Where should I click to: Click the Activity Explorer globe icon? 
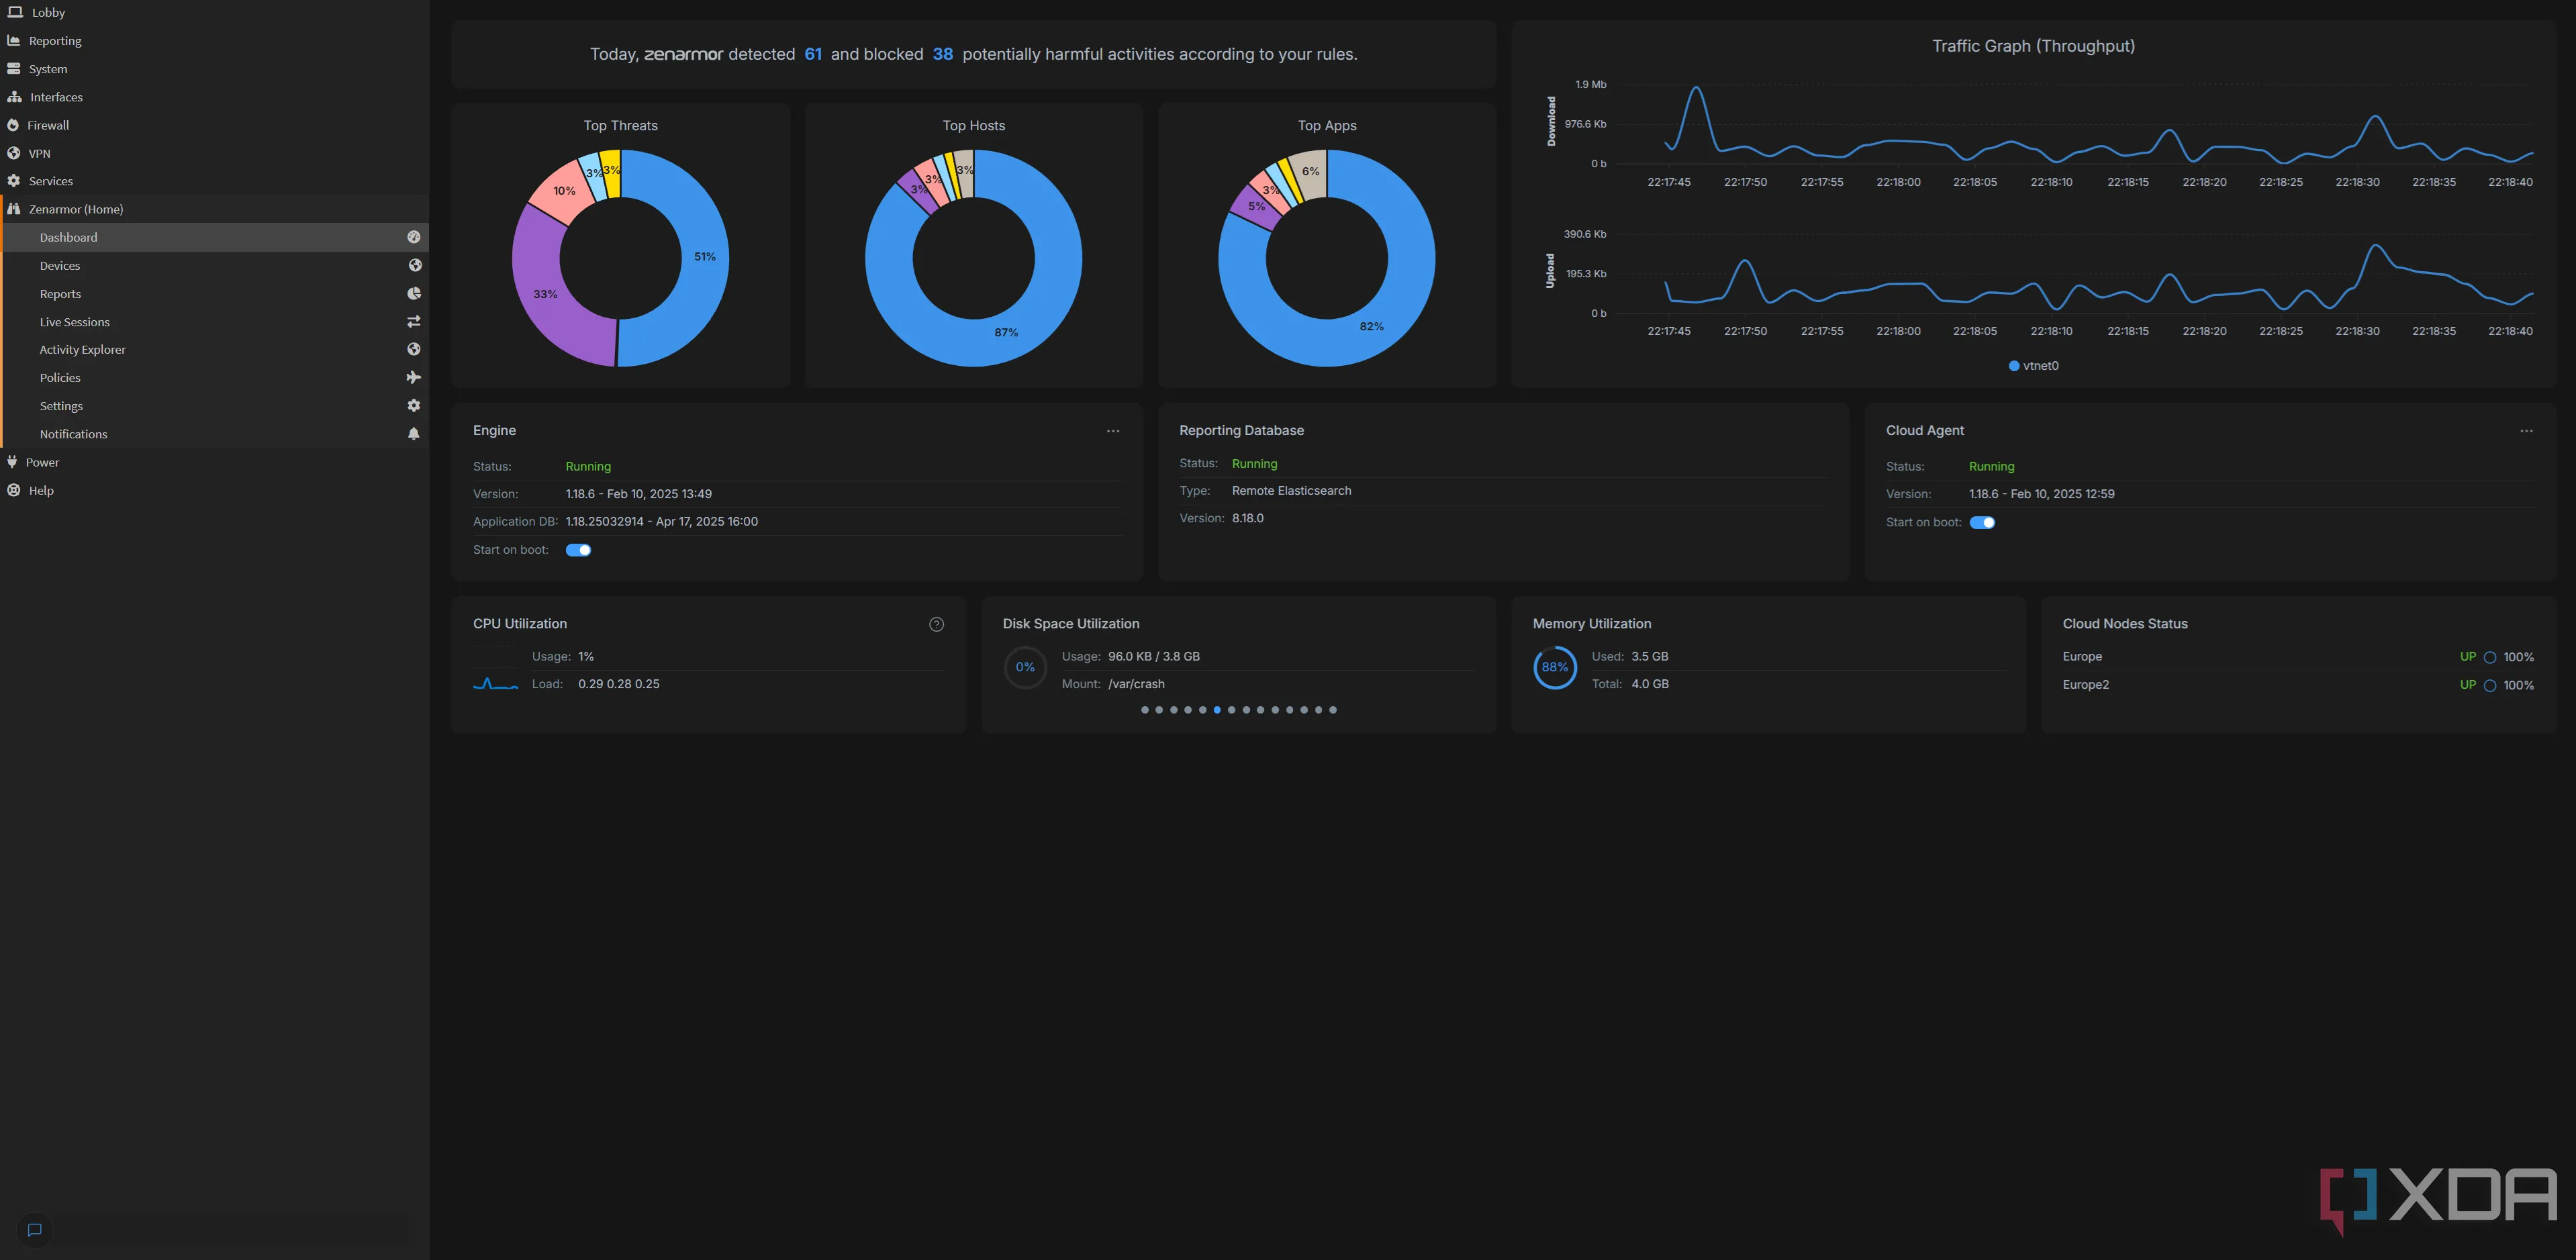click(414, 349)
